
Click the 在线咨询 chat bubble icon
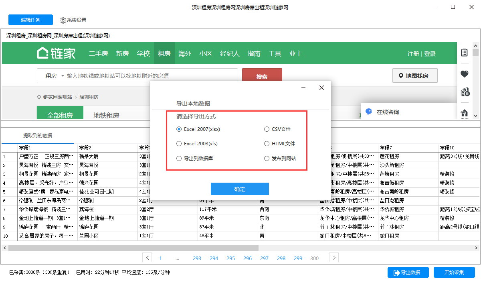[369, 112]
